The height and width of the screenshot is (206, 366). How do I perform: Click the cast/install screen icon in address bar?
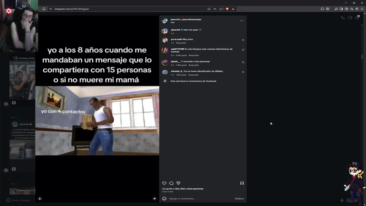click(209, 9)
